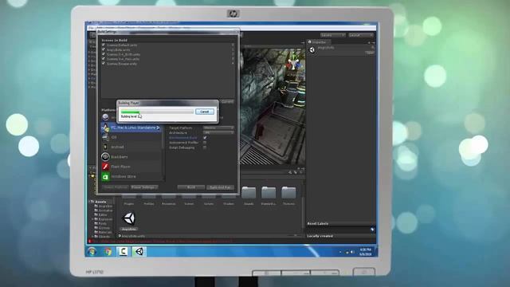Click the Build And Run button
This screenshot has height=287, width=510.
coord(220,187)
